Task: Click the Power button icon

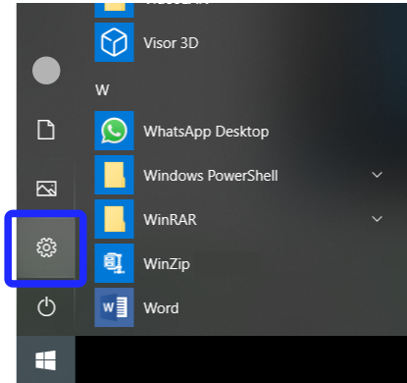Action: tap(46, 306)
